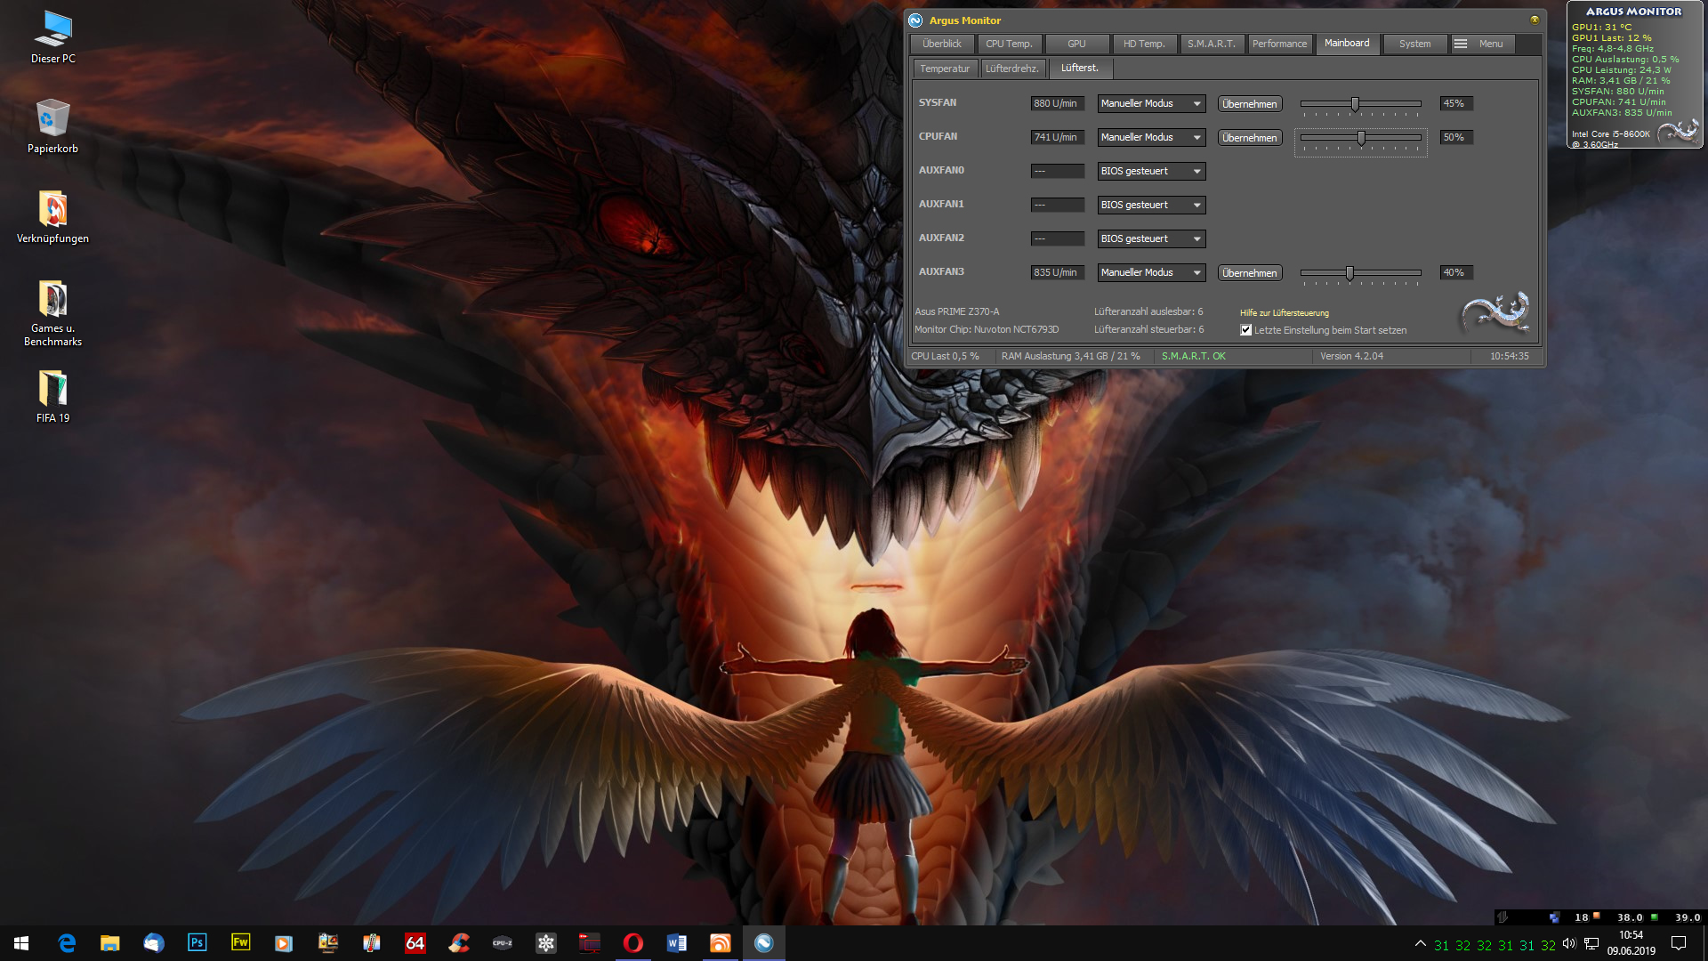Launch Microsoft Edge from the taskbar

tap(67, 943)
